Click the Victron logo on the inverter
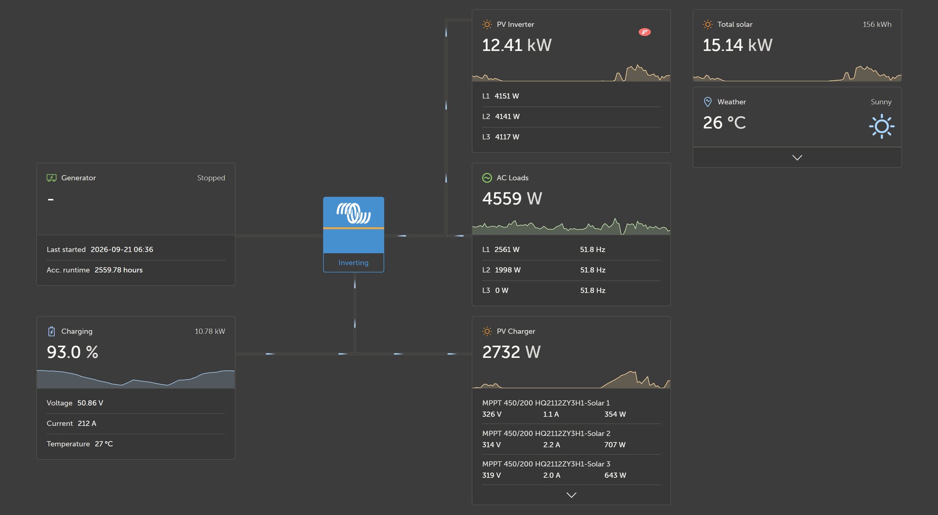This screenshot has width=938, height=515. [354, 213]
